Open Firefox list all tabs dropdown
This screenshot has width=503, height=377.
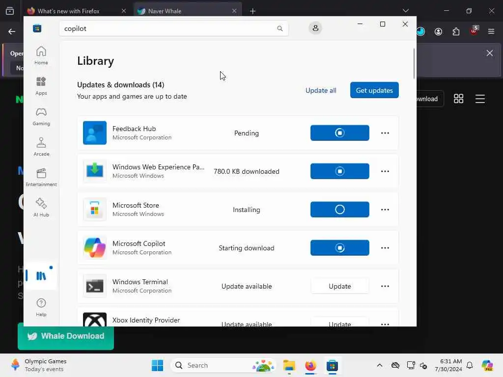pyautogui.click(x=406, y=11)
